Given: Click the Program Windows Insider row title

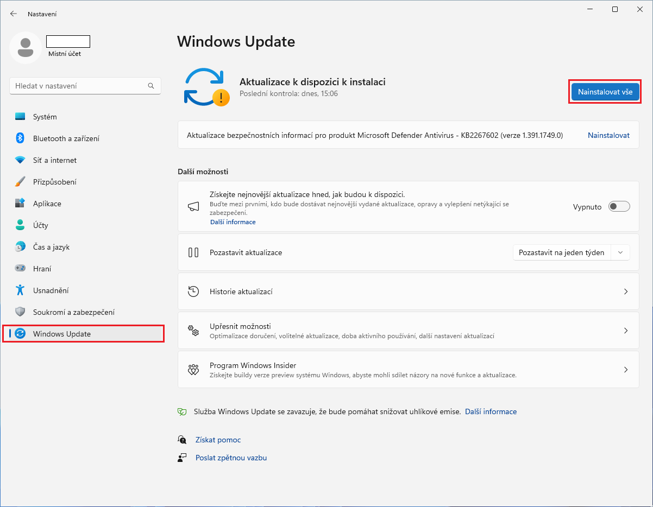Looking at the screenshot, I should point(253,365).
